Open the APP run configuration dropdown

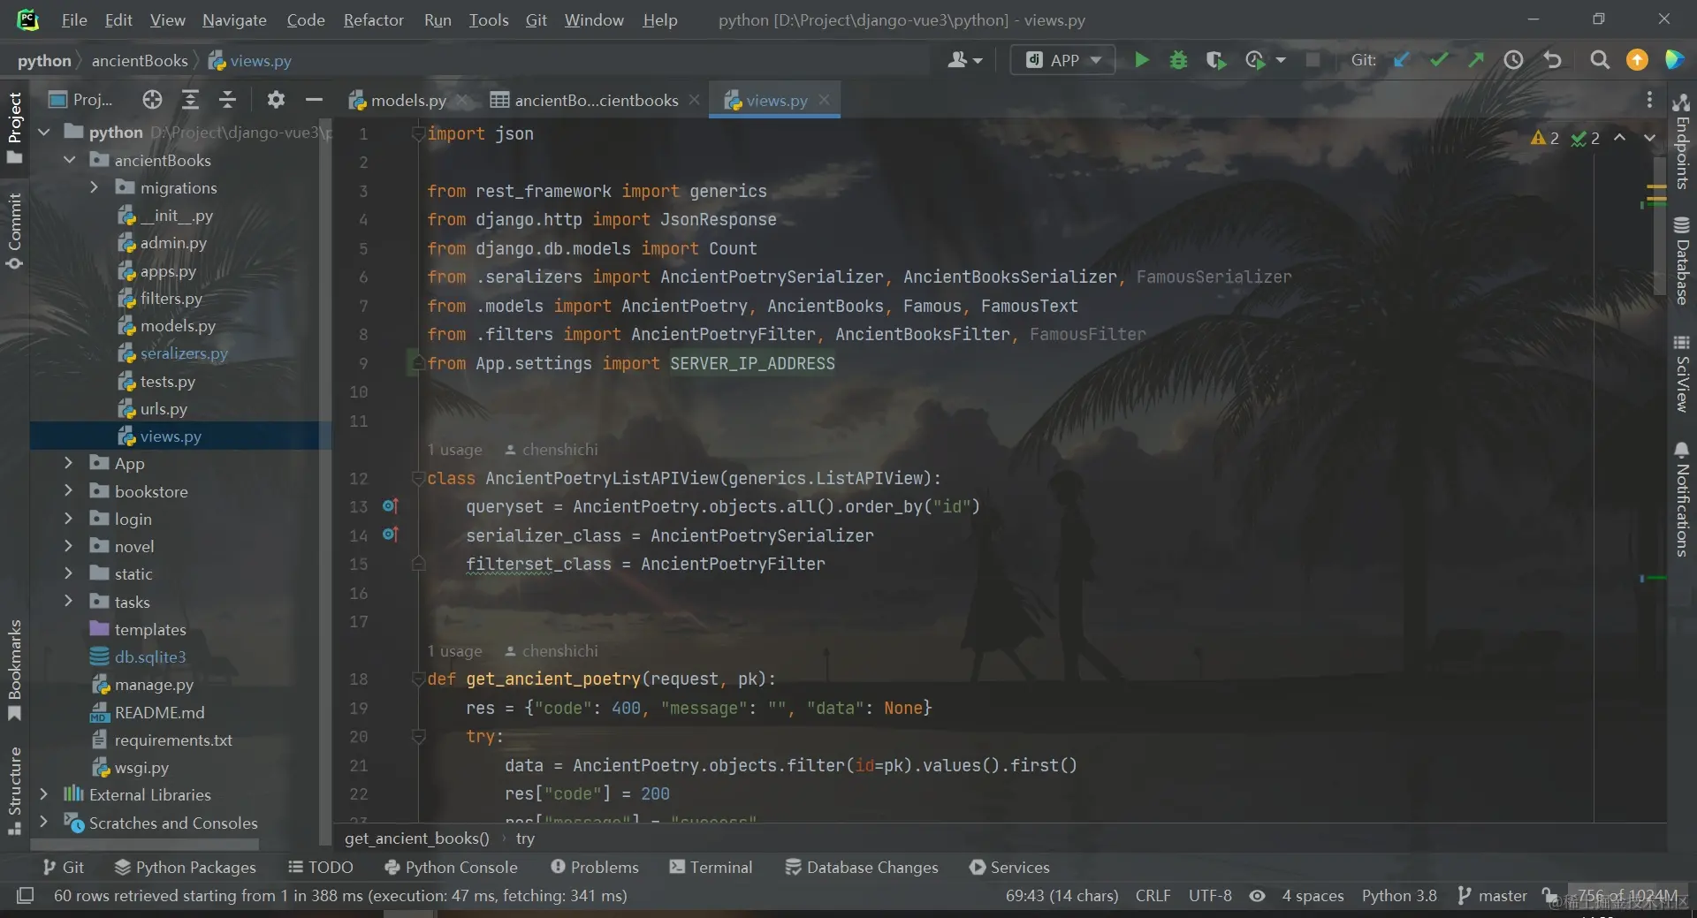(x=1062, y=60)
